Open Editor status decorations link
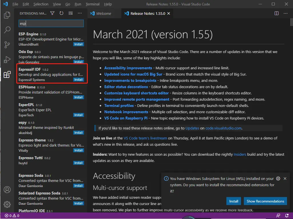The width and height of the screenshot is (293, 219). [x=126, y=87]
